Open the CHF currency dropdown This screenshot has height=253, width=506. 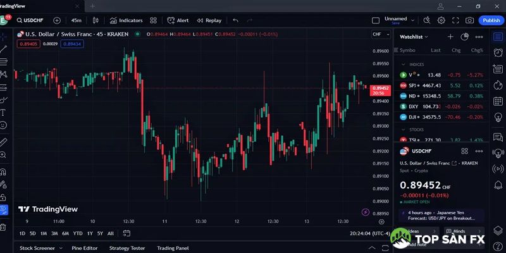[x=379, y=34]
